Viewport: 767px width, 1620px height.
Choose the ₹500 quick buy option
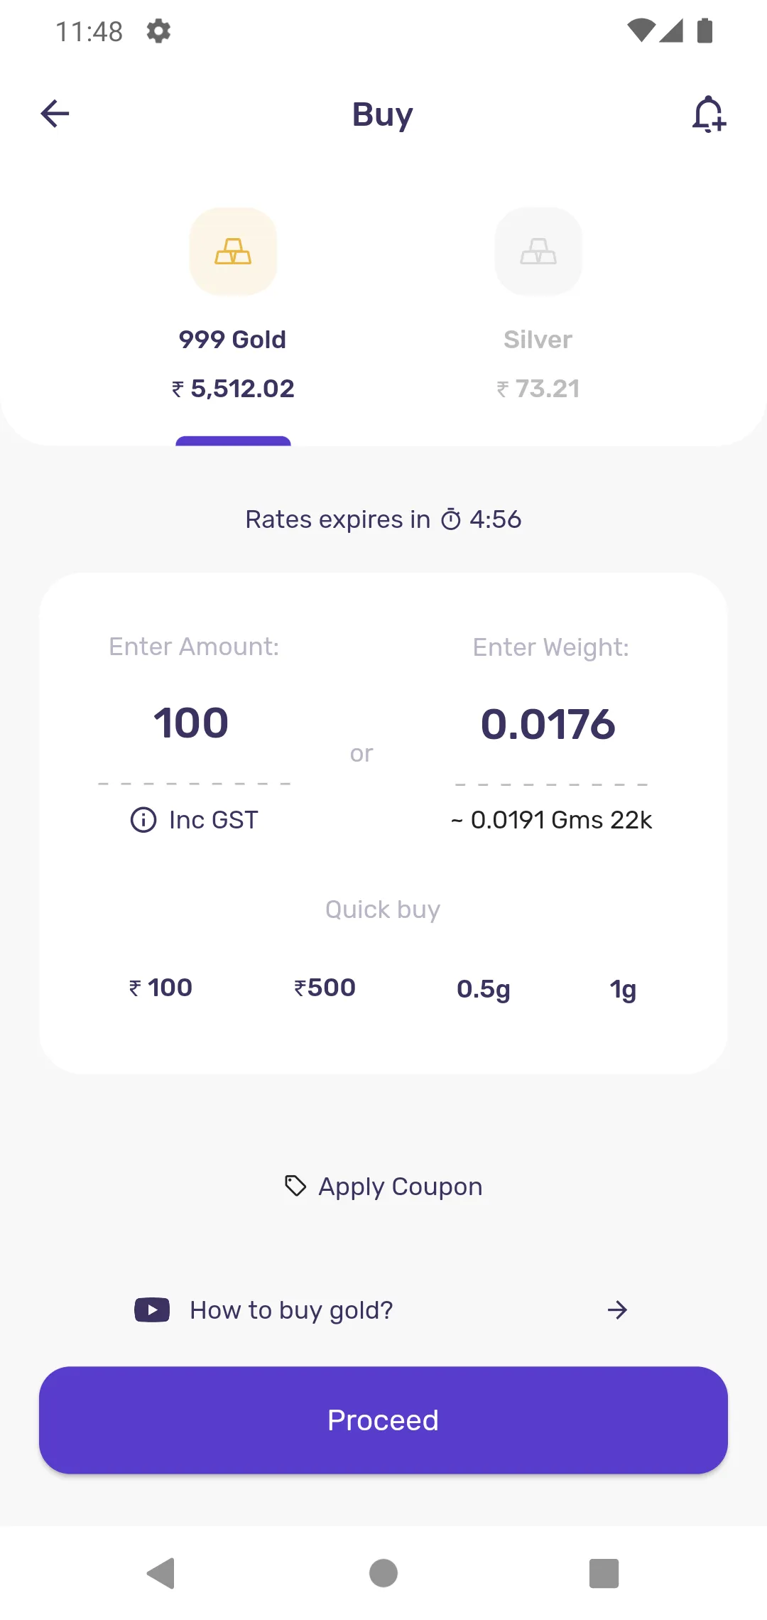click(325, 988)
